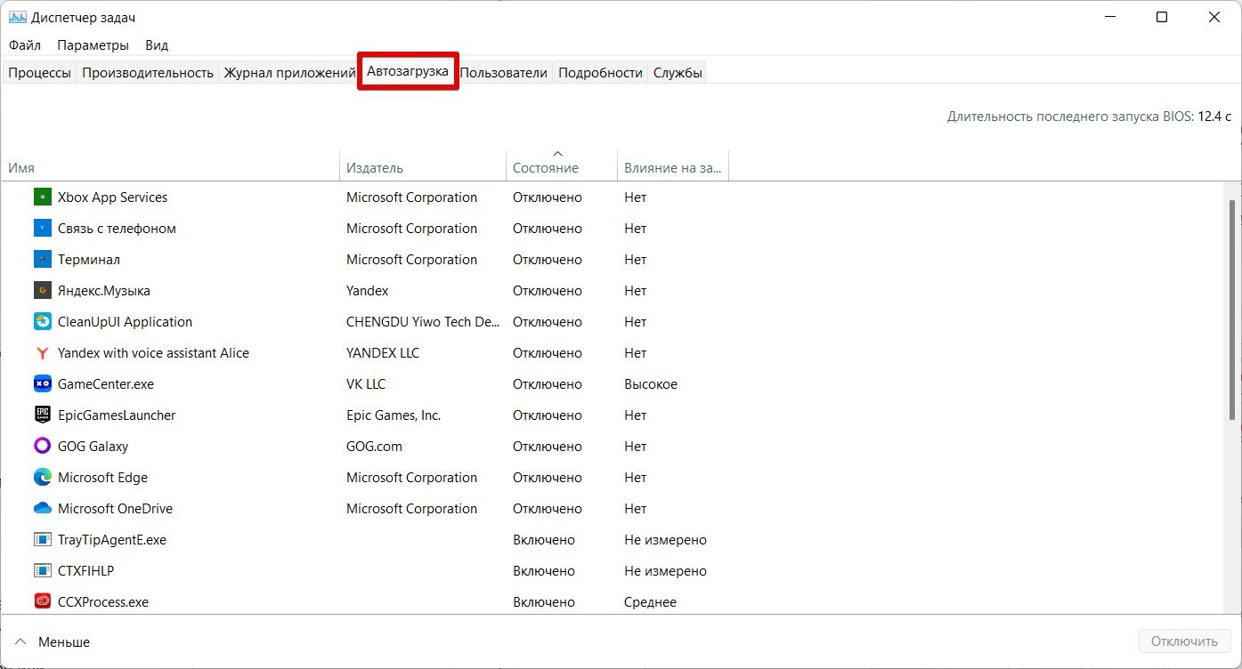Collapse view with the Меньше chevron
Viewport: 1242px width, 669px height.
[20, 641]
